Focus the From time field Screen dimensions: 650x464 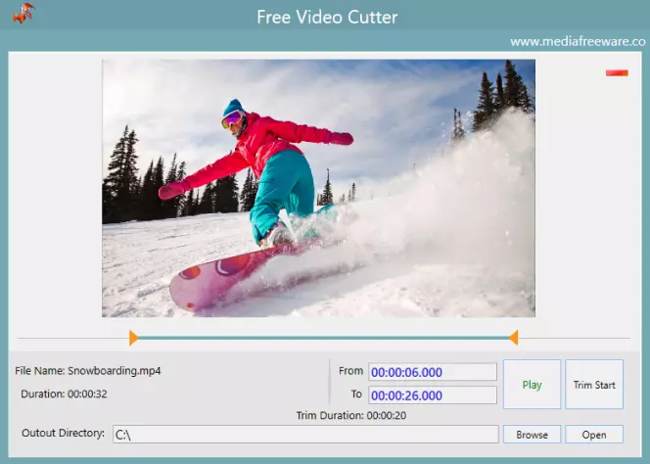433,372
